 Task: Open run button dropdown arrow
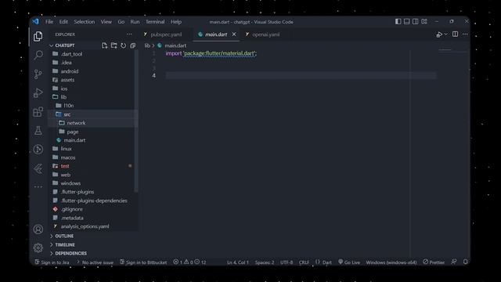[446, 34]
